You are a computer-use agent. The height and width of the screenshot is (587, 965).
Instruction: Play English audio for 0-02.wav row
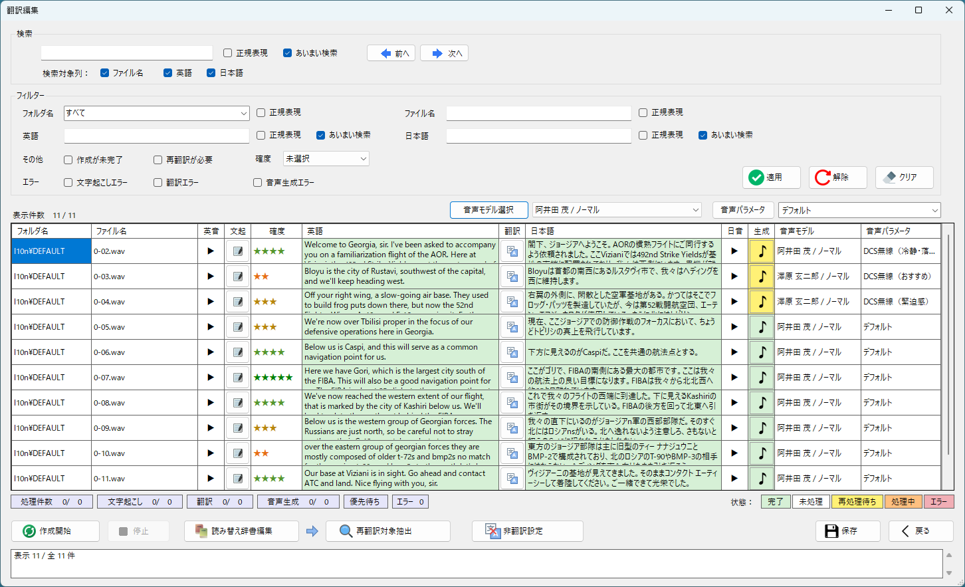click(211, 251)
